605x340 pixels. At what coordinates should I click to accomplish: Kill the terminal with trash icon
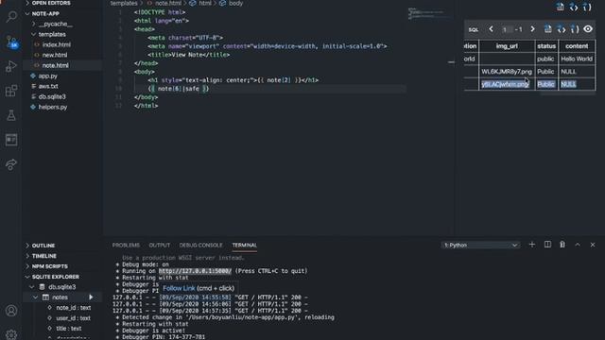pyautogui.click(x=562, y=245)
